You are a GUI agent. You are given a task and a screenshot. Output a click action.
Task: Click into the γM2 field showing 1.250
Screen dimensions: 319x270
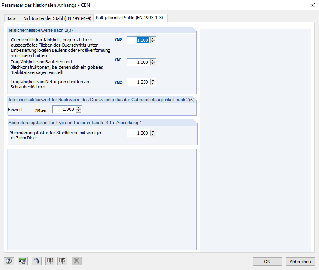(138, 82)
